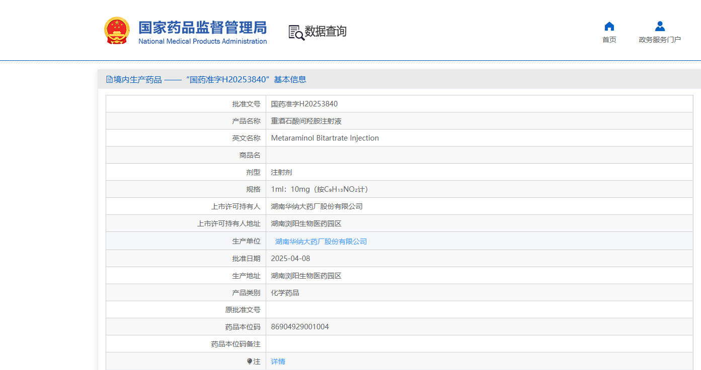The image size is (701, 370).
Task: Open the 详情 details link
Action: click(x=278, y=361)
